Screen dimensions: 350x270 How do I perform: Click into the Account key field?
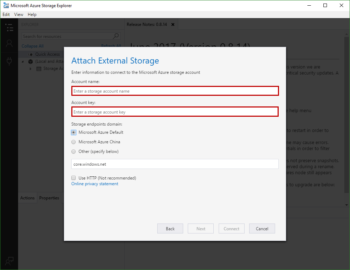click(x=175, y=112)
